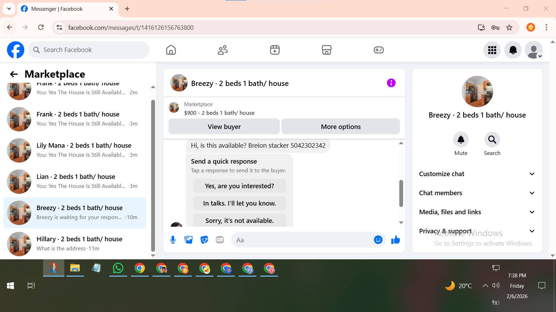Attach a photo with the image icon

click(189, 240)
